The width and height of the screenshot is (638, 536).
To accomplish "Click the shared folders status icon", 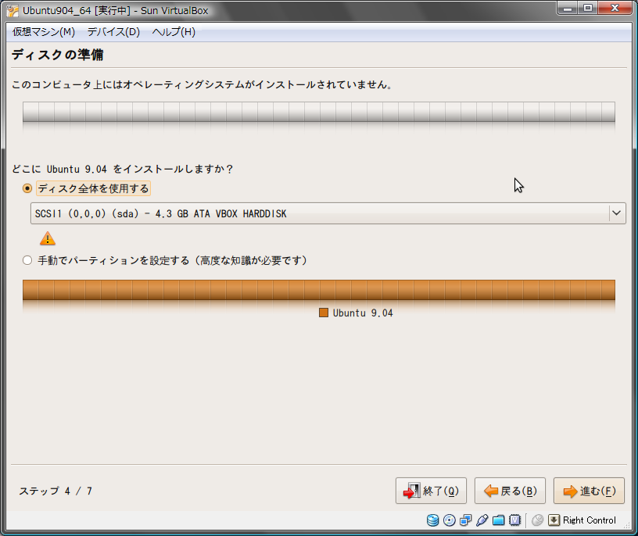I will 499,520.
